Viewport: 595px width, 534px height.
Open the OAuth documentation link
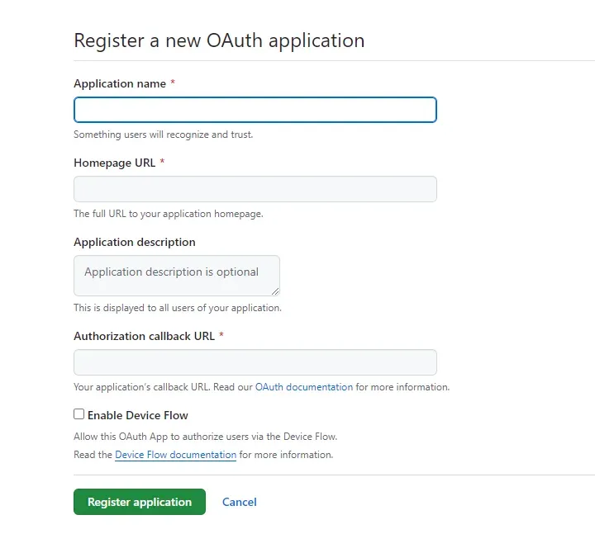304,387
